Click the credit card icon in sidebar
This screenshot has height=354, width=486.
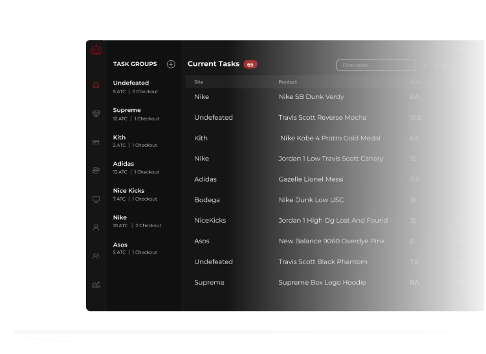[x=96, y=142]
